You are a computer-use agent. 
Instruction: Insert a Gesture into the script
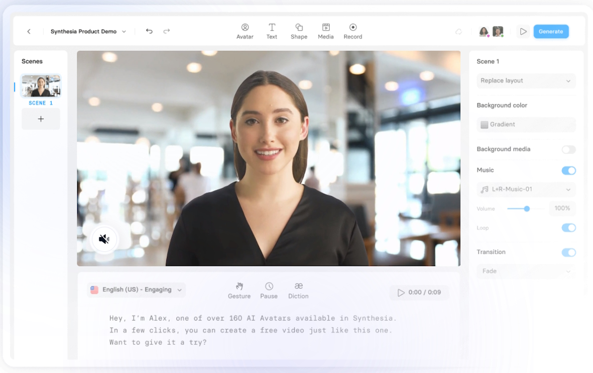(x=239, y=290)
